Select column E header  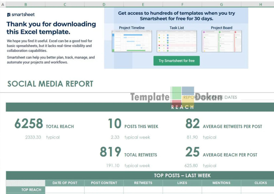pyautogui.click(x=143, y=5)
